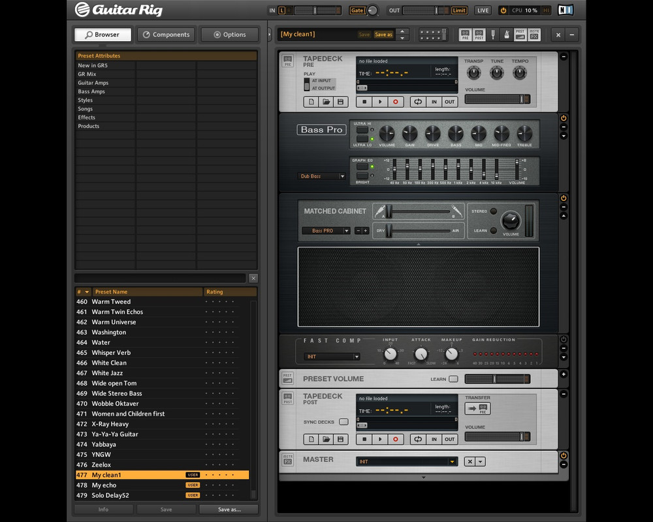Start playback in Tapedeck Pre

tap(380, 102)
